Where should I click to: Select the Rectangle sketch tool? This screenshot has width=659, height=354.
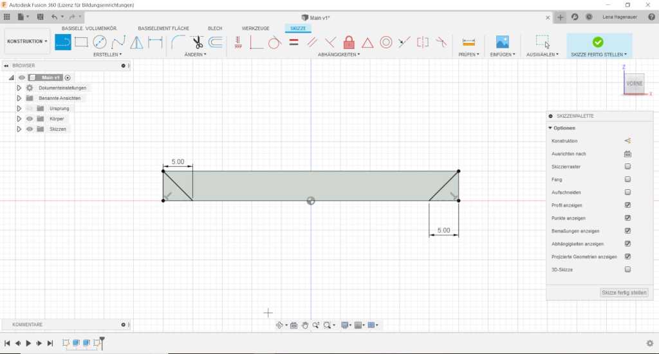[81, 42]
